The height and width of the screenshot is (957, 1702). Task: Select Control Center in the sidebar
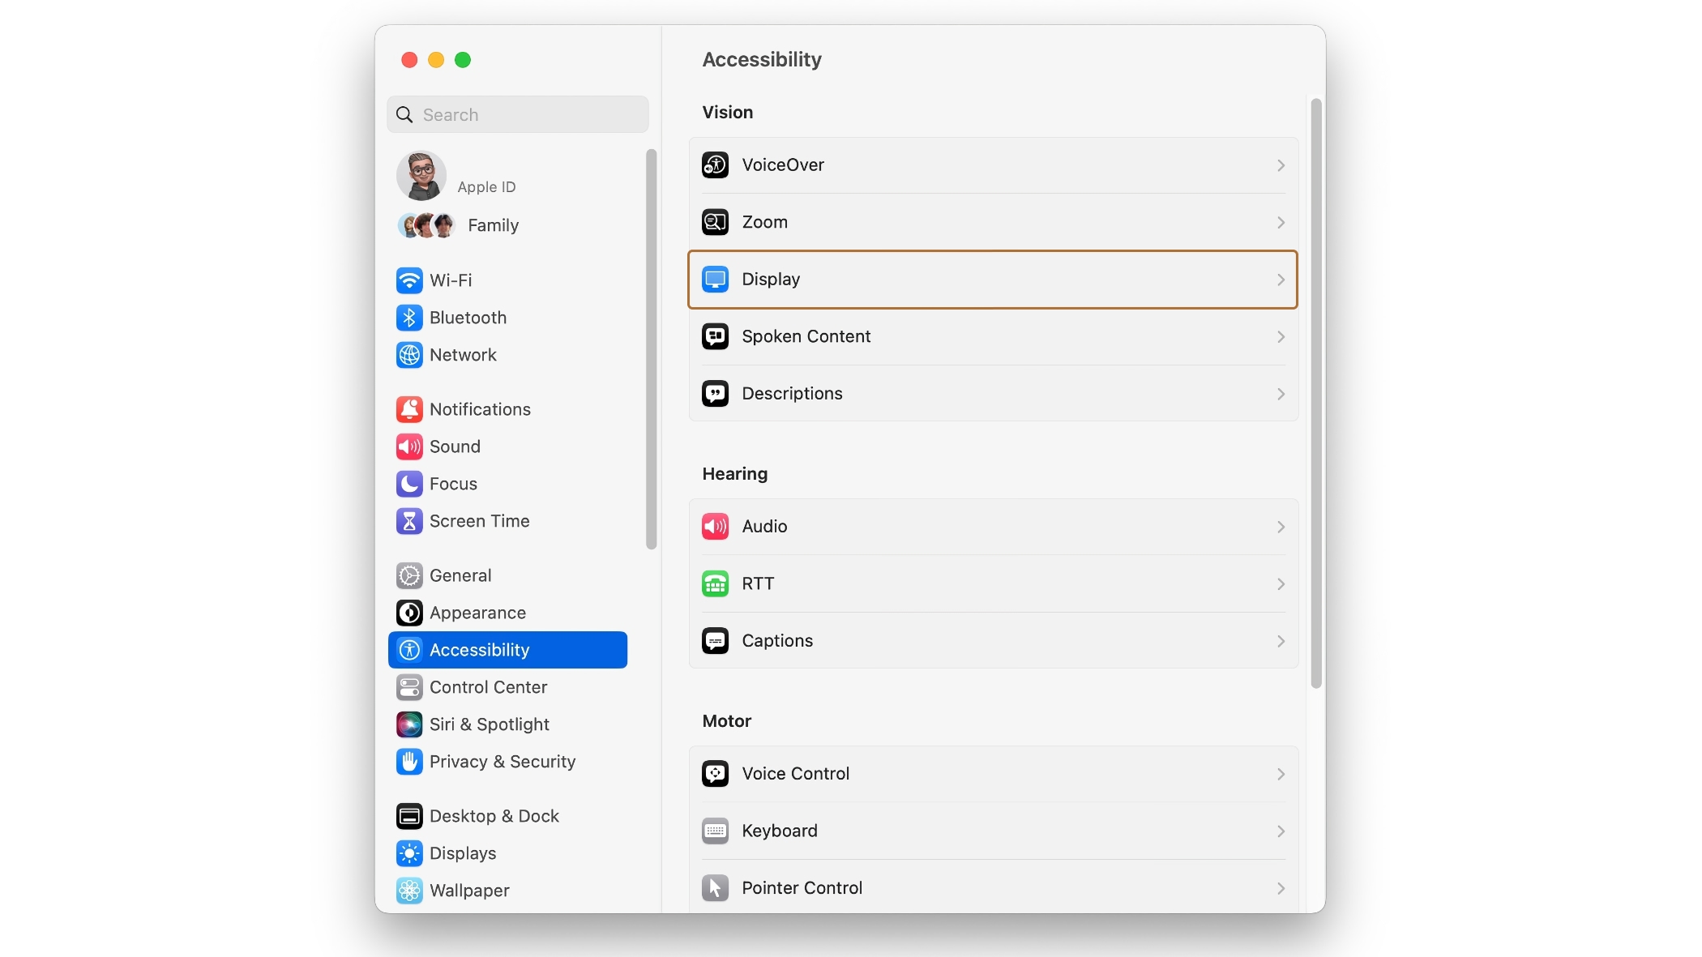click(488, 687)
